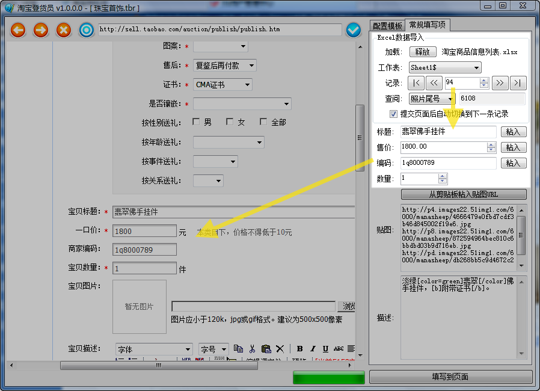Click the 售价 price spinner arrows
The width and height of the screenshot is (540, 391).
(491, 147)
